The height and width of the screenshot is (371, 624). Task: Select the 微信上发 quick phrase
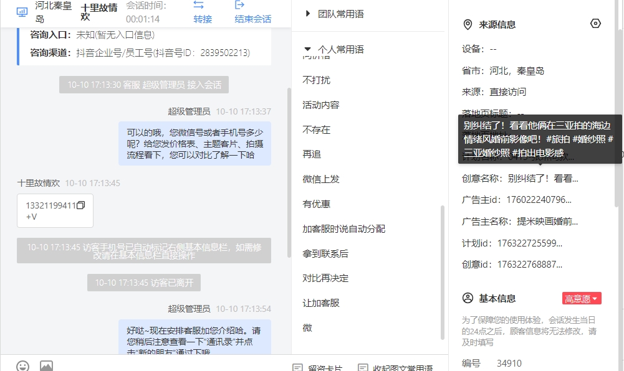[321, 179]
